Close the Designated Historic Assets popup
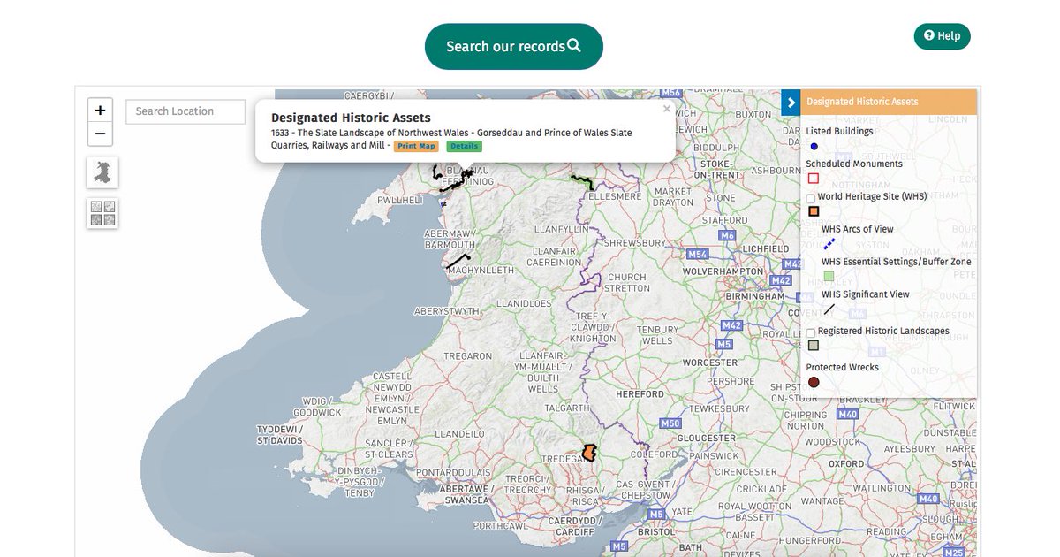Image resolution: width=1060 pixels, height=557 pixels. (667, 109)
